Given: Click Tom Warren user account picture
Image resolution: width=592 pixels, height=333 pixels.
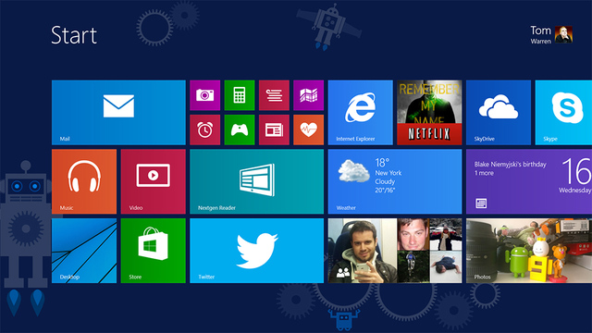Looking at the screenshot, I should coord(563,35).
